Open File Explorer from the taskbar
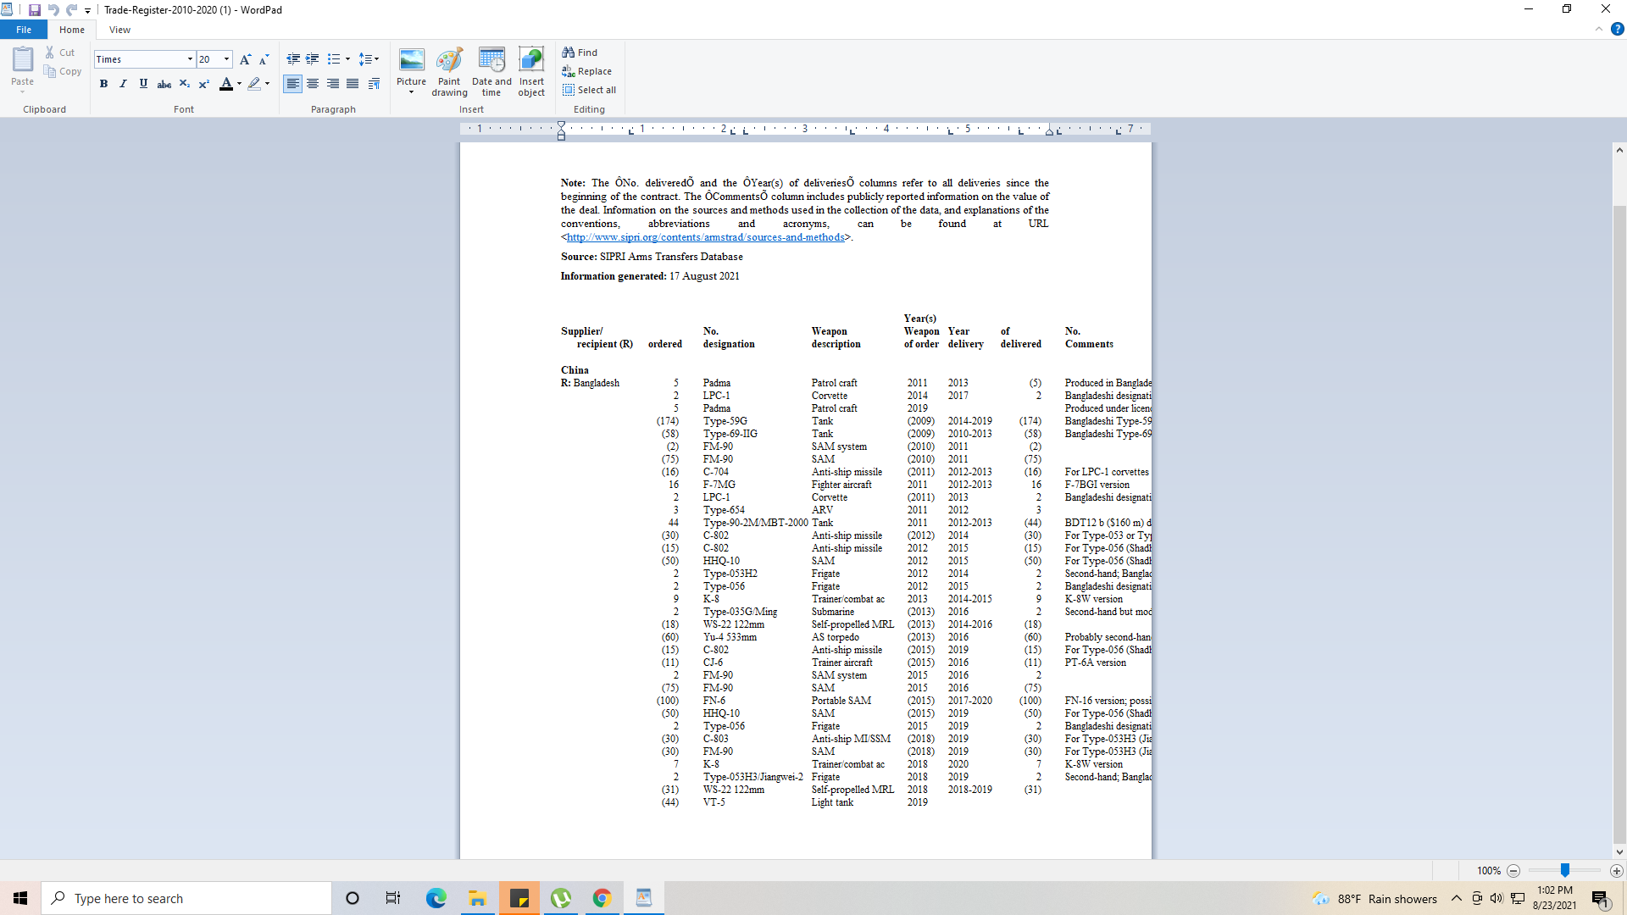The image size is (1627, 915). pyautogui.click(x=477, y=898)
